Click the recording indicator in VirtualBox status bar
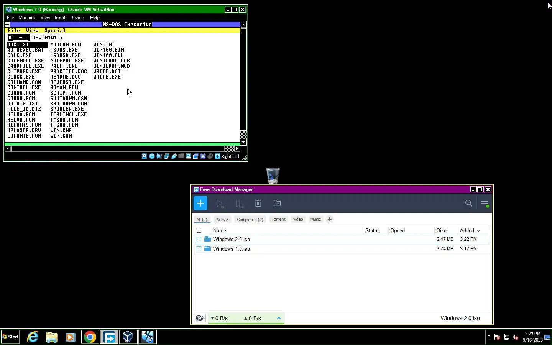Image resolution: width=552 pixels, height=345 pixels. tap(195, 156)
